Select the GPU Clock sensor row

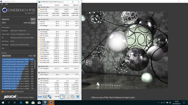(x=58, y=85)
